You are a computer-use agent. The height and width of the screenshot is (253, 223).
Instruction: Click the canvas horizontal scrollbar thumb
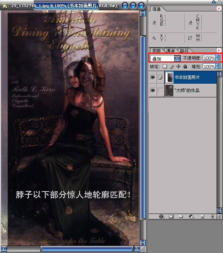tap(87, 248)
